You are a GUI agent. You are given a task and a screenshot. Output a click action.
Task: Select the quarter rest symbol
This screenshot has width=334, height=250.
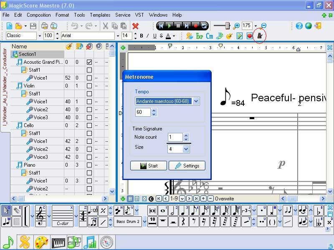click(184, 222)
